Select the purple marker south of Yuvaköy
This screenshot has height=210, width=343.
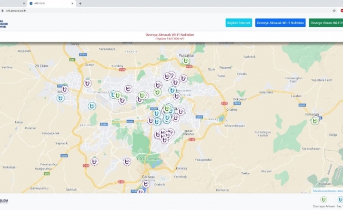pyautogui.click(x=87, y=83)
